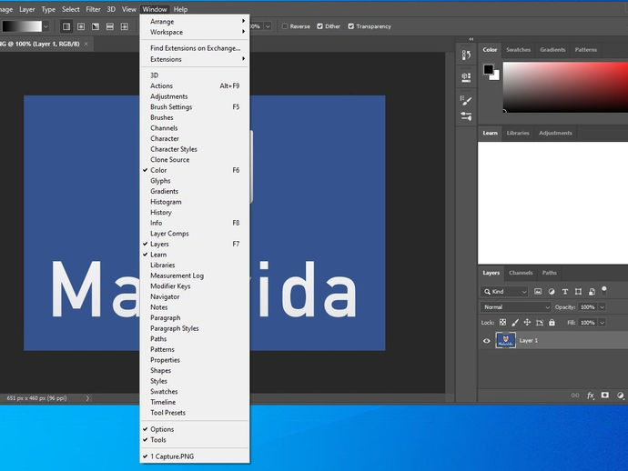Image resolution: width=628 pixels, height=471 pixels.
Task: Lock transparent pixels icon
Action: [502, 322]
